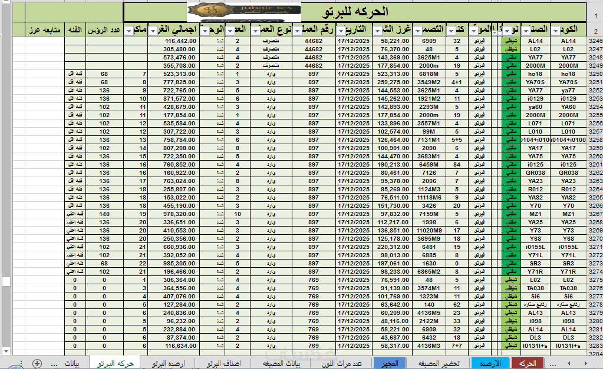Open the العدد column filter dropdown
The image size is (603, 369).
(230, 31)
